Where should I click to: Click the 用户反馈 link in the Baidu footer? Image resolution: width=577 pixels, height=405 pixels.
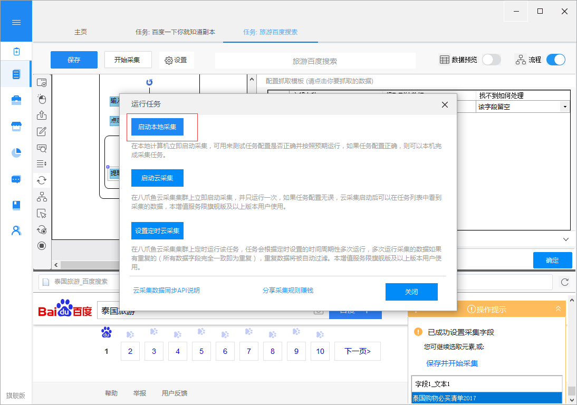point(175,393)
